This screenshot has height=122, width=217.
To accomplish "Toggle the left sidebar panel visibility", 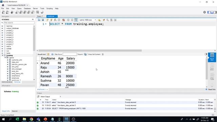I will tap(209, 12).
